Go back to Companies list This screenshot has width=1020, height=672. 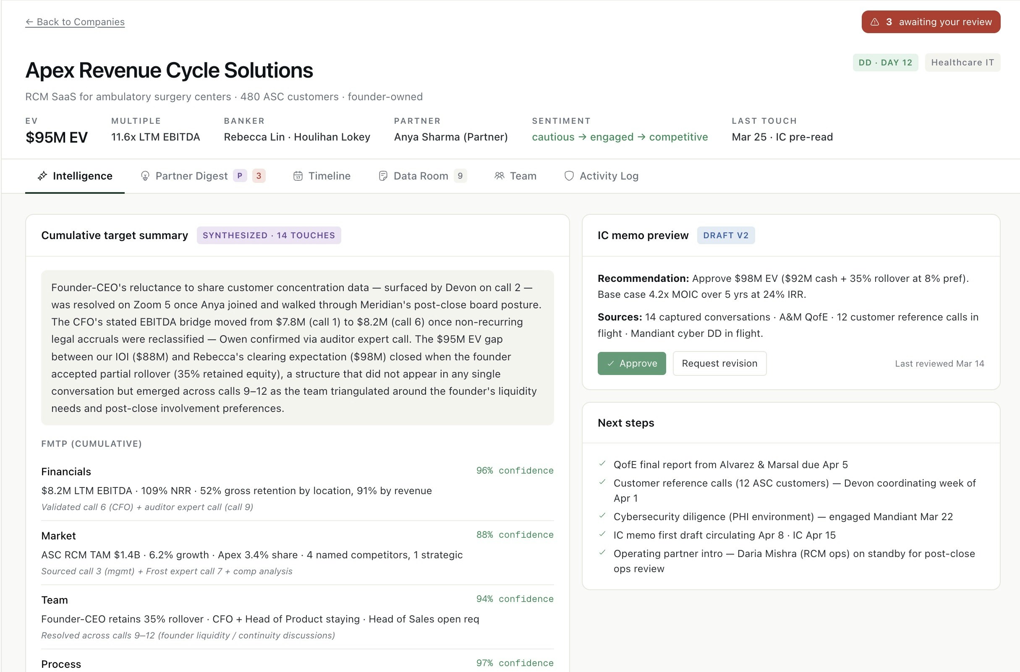click(75, 22)
